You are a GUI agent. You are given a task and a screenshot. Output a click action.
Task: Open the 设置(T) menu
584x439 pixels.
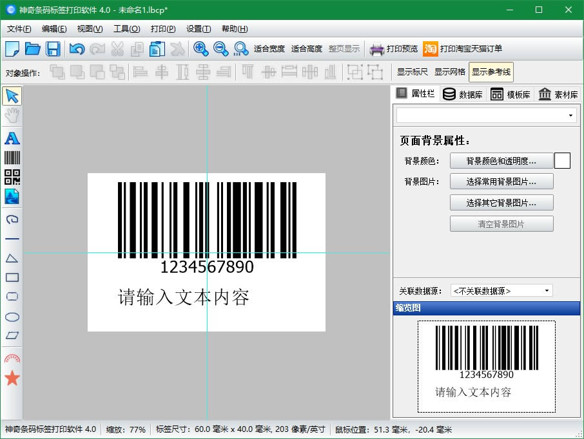point(199,29)
